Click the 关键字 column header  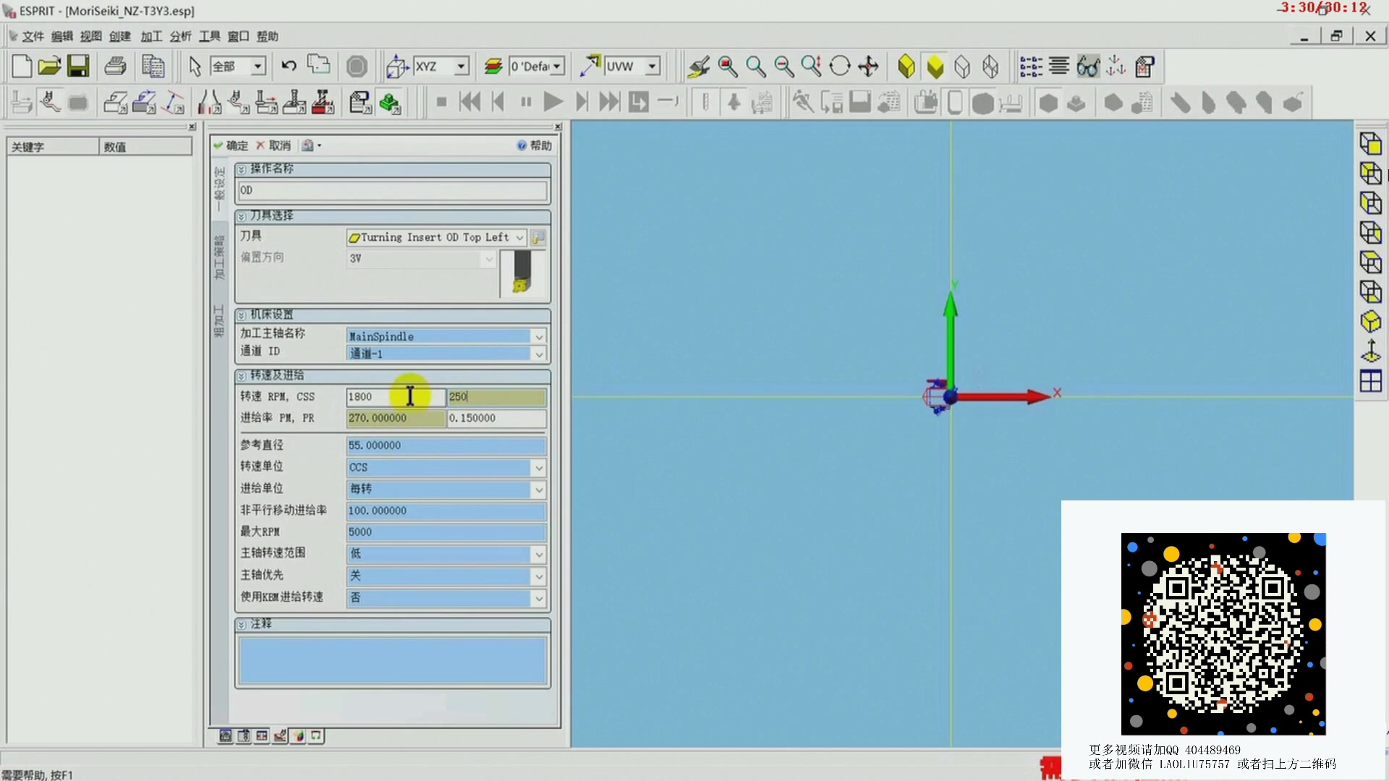tap(53, 147)
